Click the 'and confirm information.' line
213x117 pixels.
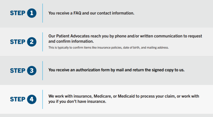(x=71, y=41)
